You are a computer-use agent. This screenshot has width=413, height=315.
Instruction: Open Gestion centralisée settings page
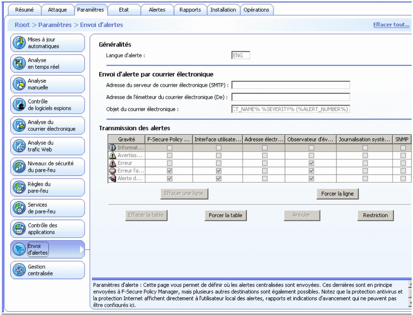(48, 270)
